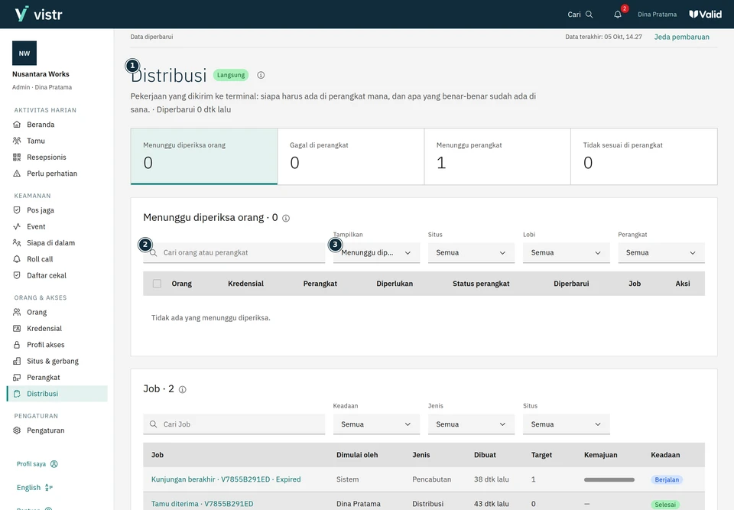Open job Kunjungan berakhir · V7855B291ED · Expired

226,479
